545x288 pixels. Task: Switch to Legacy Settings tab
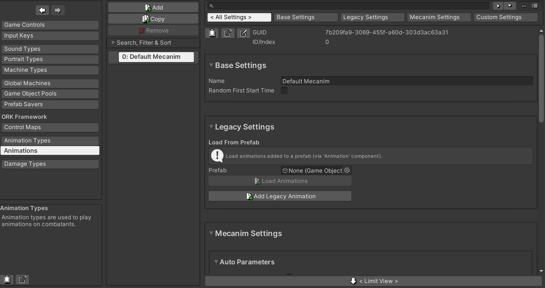click(x=372, y=17)
